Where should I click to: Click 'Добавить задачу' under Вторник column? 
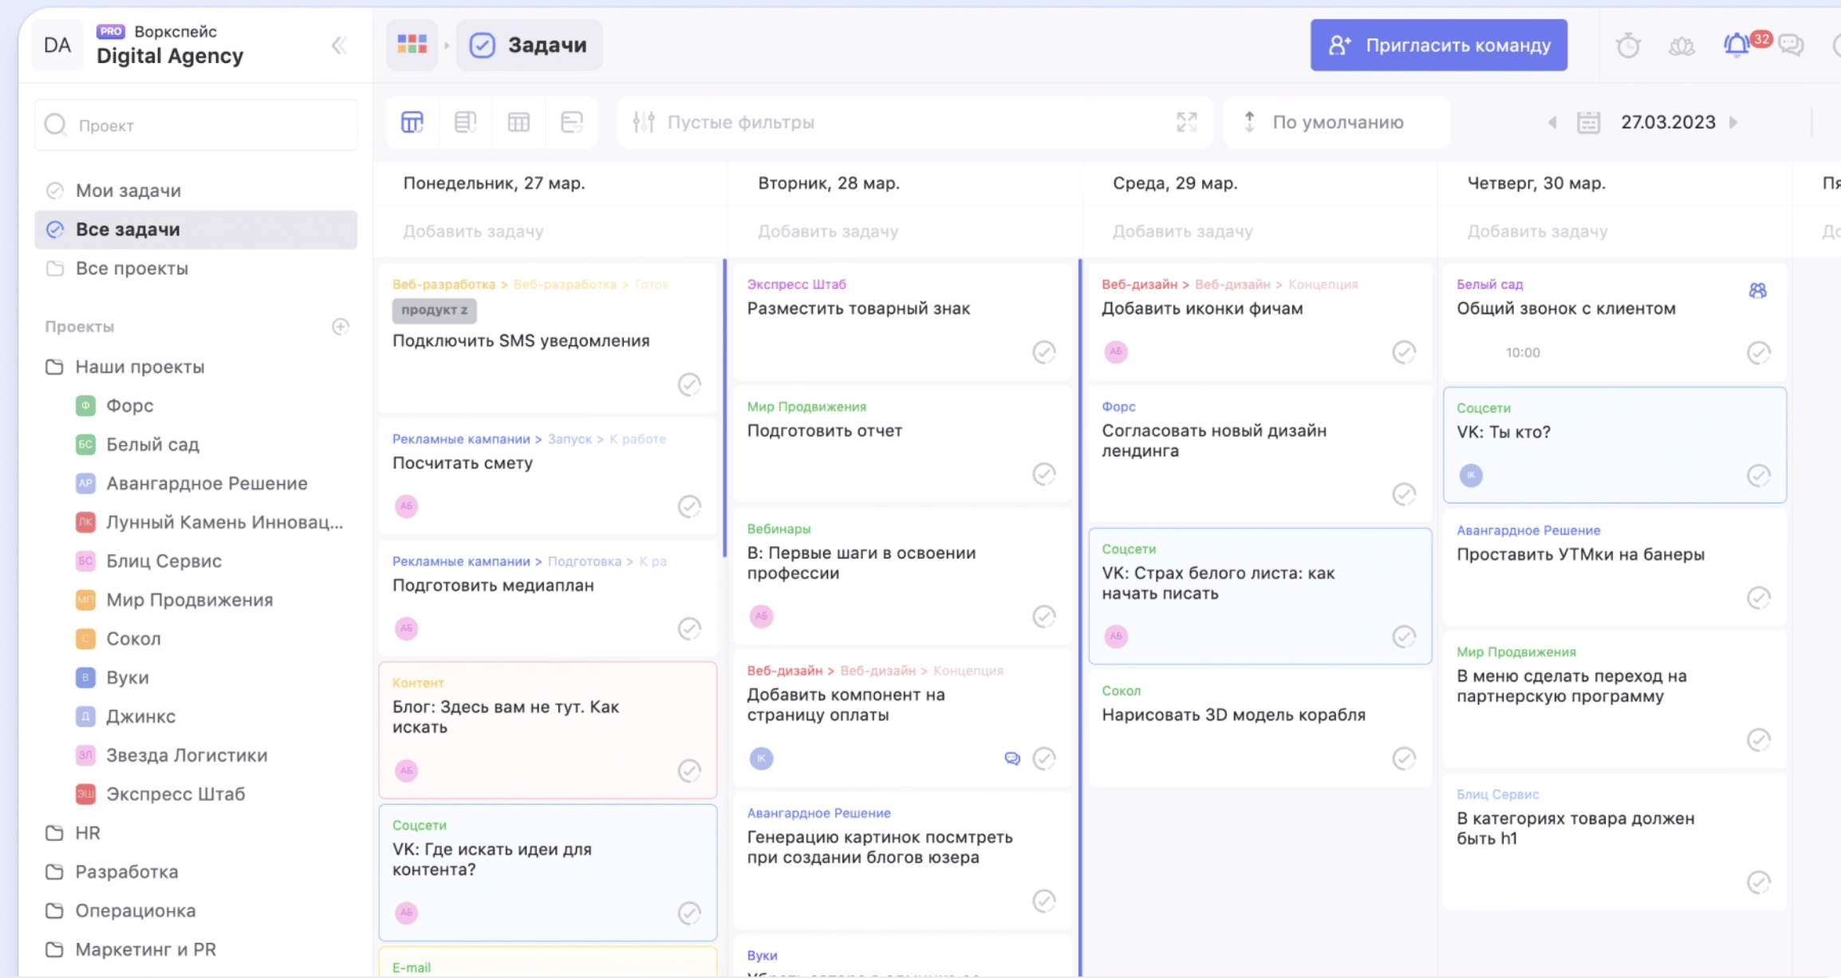[827, 231]
